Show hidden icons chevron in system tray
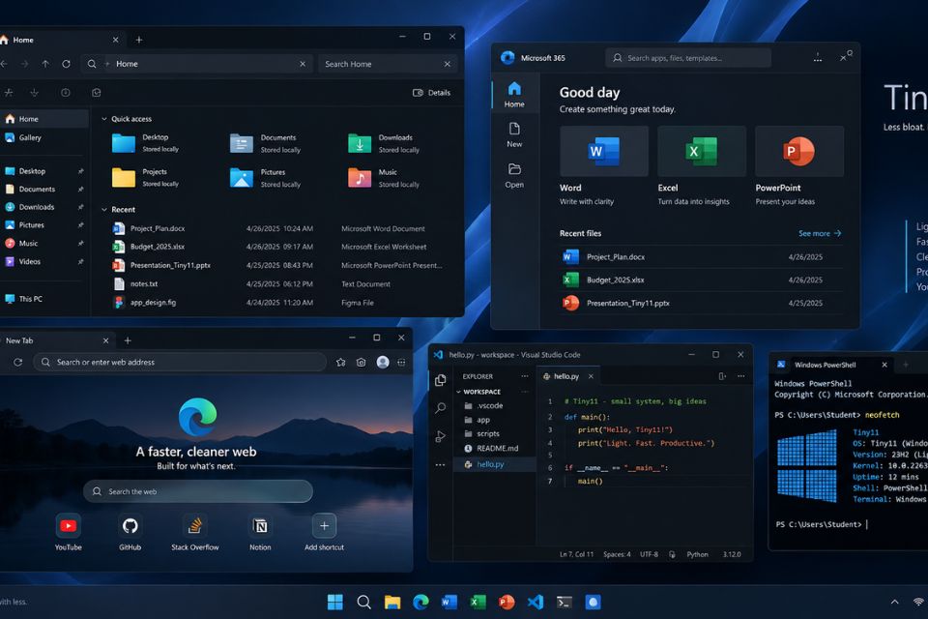Image resolution: width=928 pixels, height=619 pixels. click(x=894, y=602)
